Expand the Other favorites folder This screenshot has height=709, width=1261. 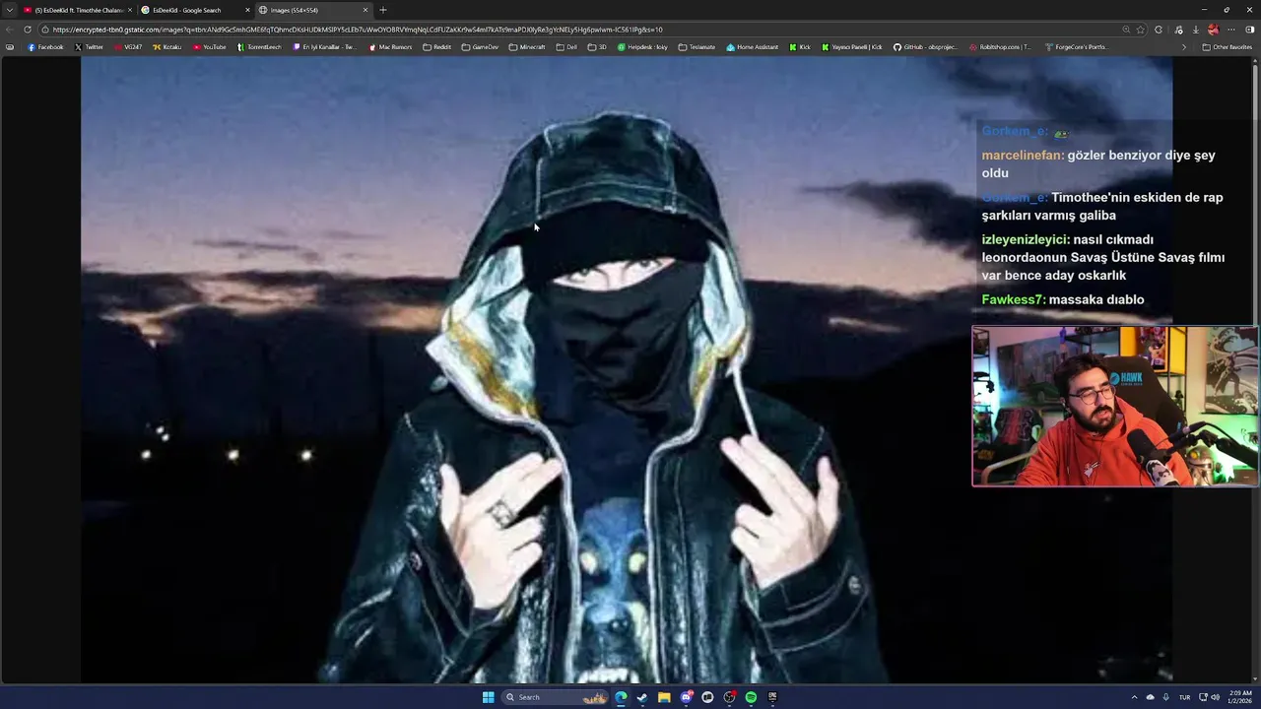tap(1227, 47)
